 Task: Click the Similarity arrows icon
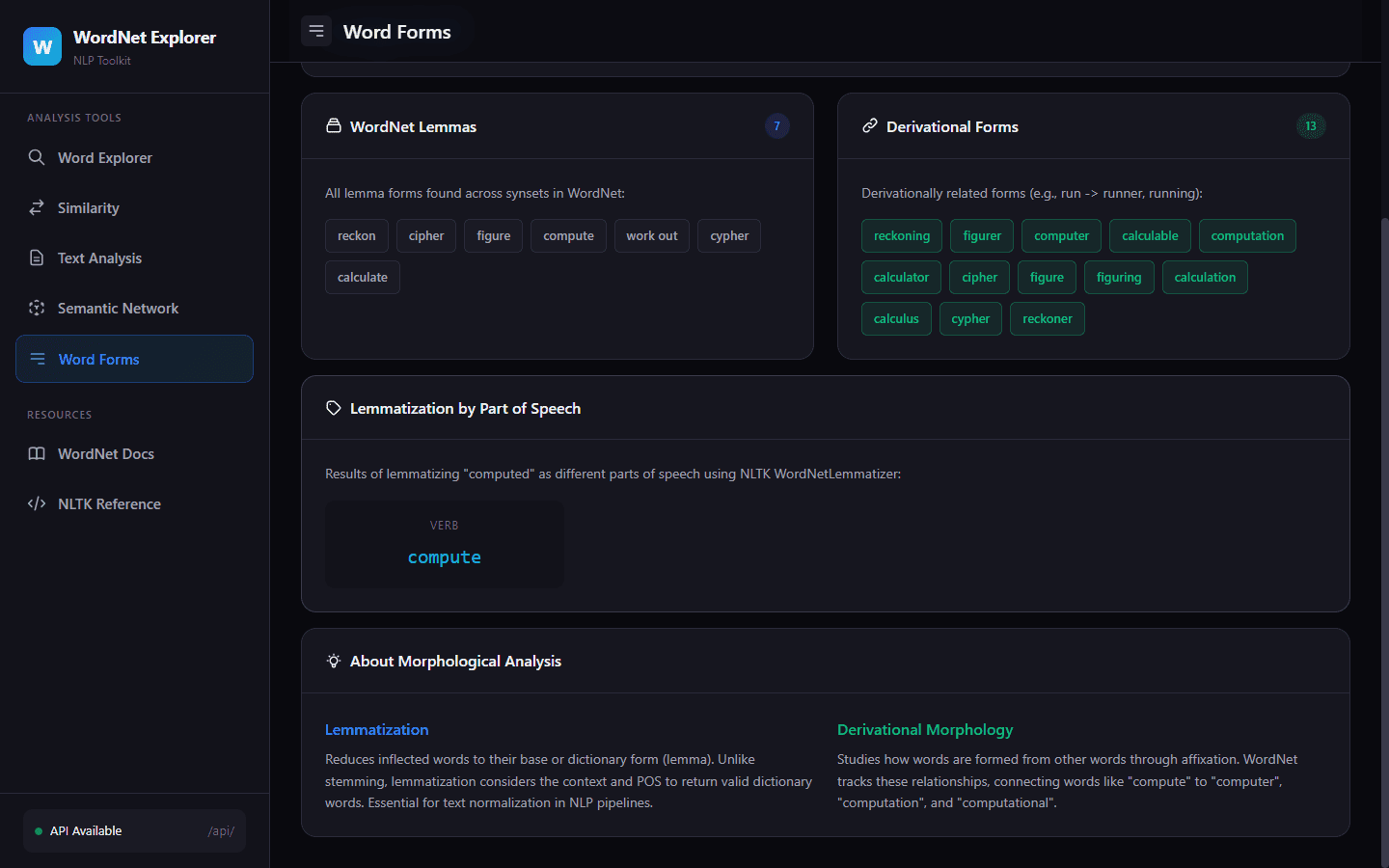[x=37, y=207]
